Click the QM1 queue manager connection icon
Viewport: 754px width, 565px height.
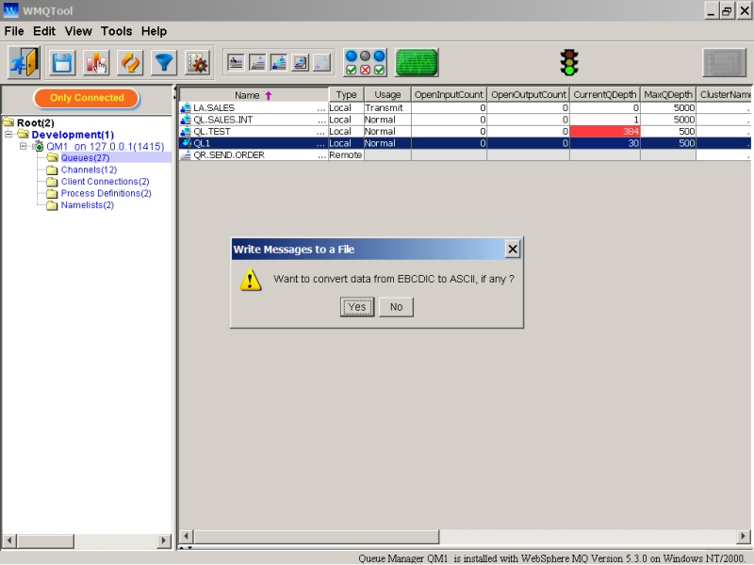pos(39,146)
